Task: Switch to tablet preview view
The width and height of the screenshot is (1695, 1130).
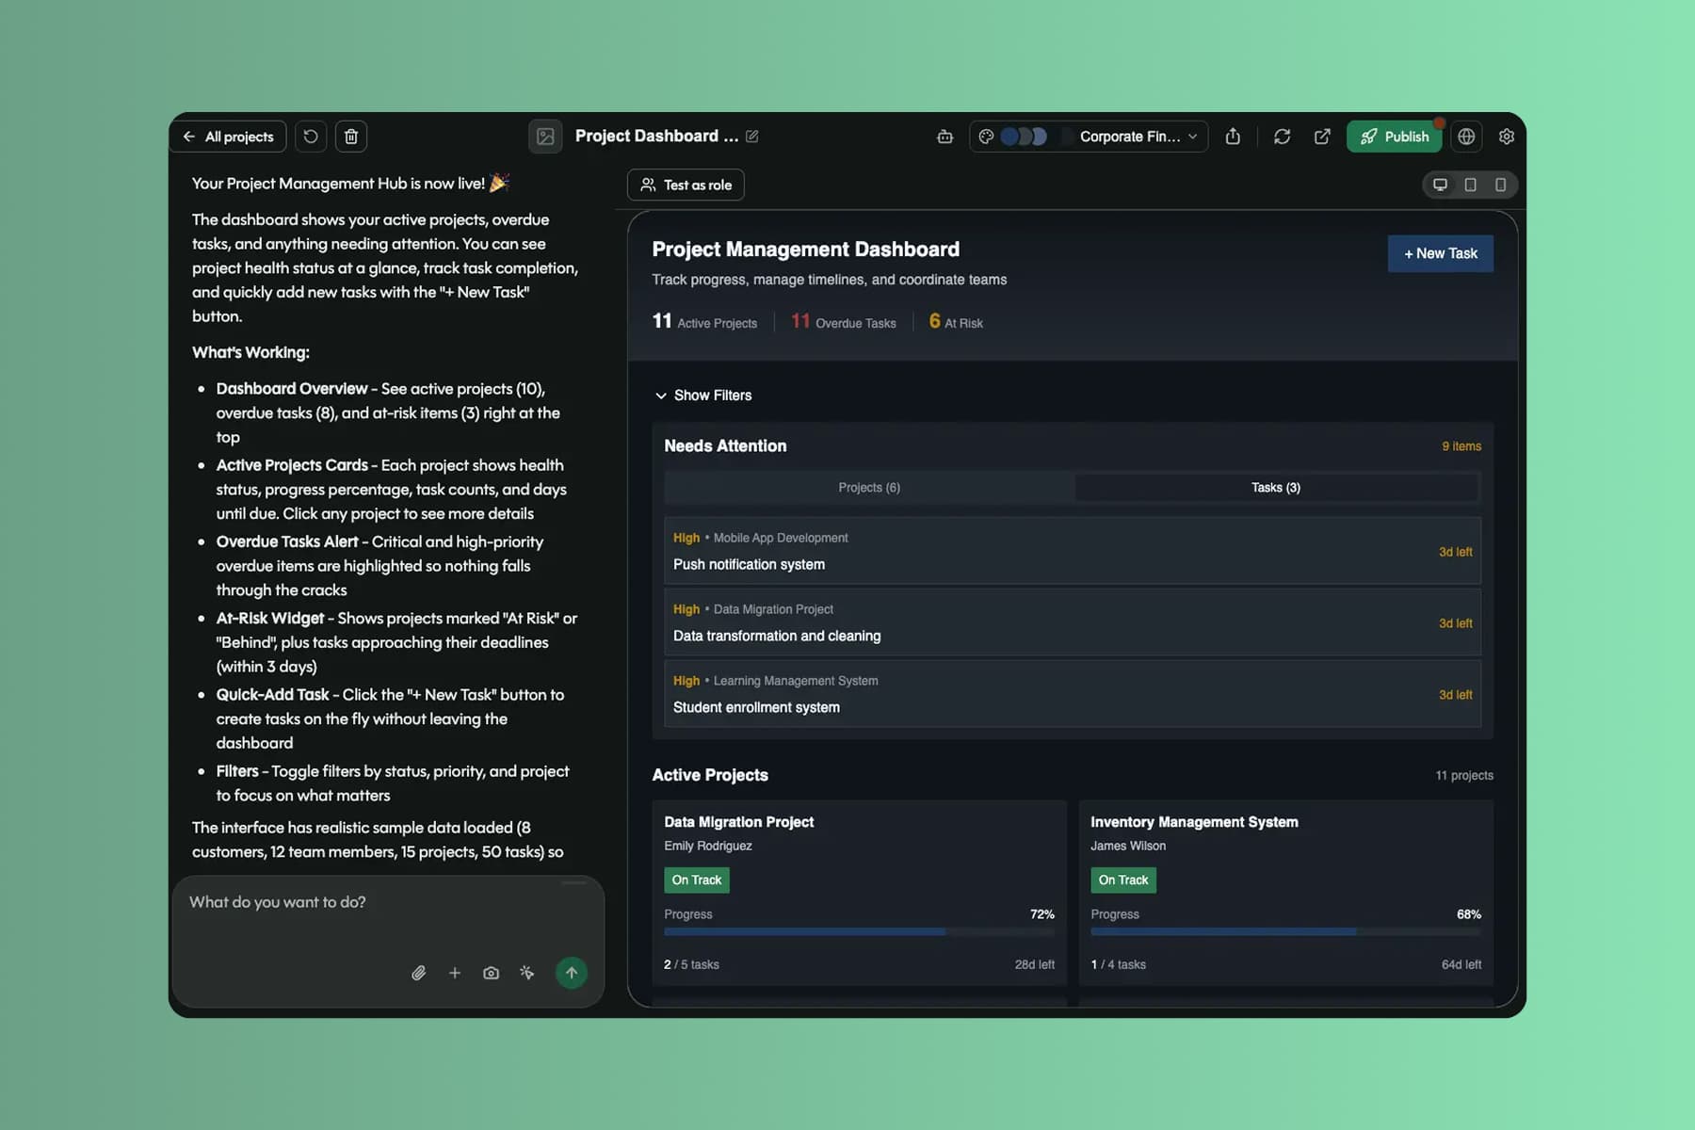Action: click(x=1470, y=185)
